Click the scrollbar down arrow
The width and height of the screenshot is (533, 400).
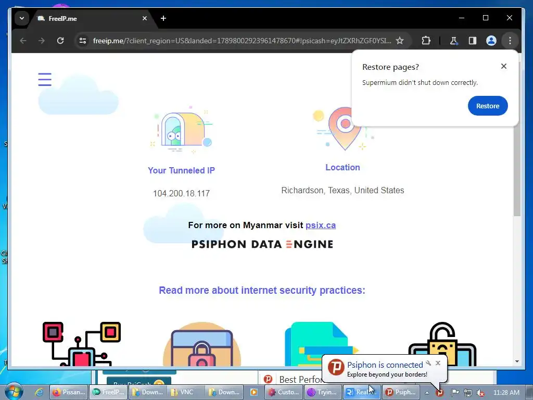[x=517, y=361]
